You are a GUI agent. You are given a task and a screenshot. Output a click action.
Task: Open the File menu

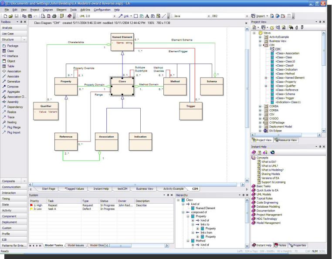[7, 10]
